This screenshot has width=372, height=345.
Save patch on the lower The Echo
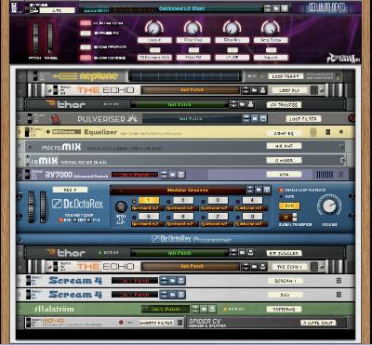[262, 266]
